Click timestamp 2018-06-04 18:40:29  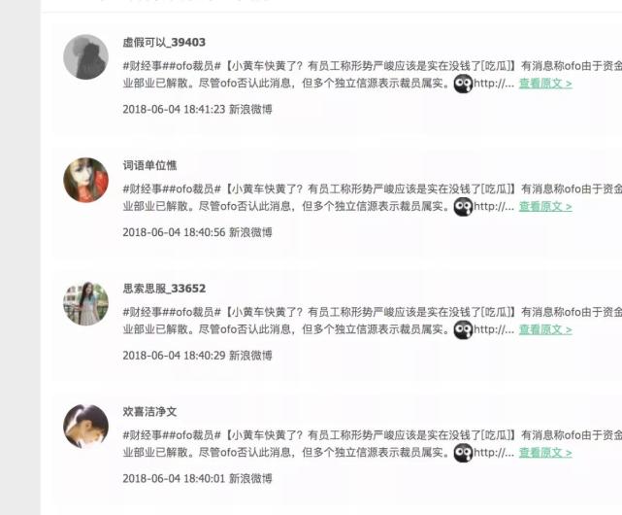click(174, 356)
